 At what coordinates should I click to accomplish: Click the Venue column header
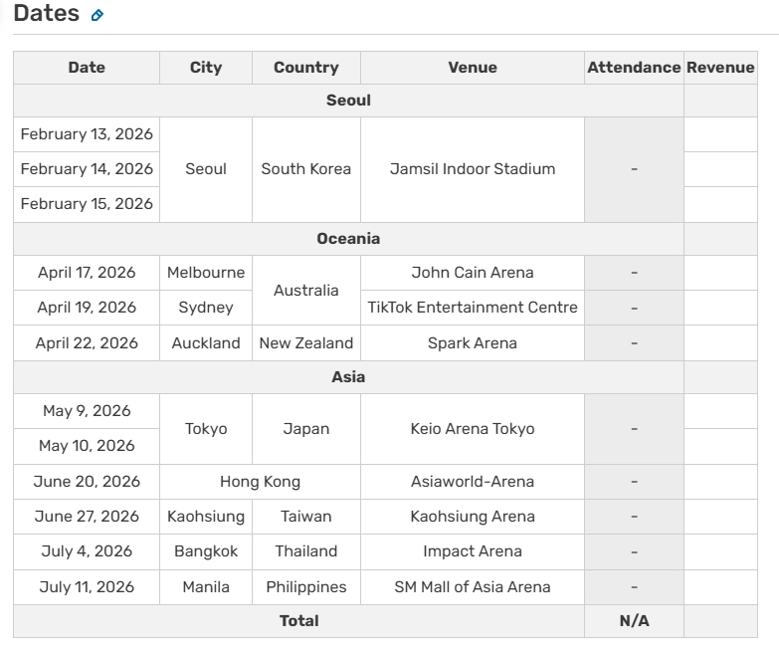click(x=473, y=68)
